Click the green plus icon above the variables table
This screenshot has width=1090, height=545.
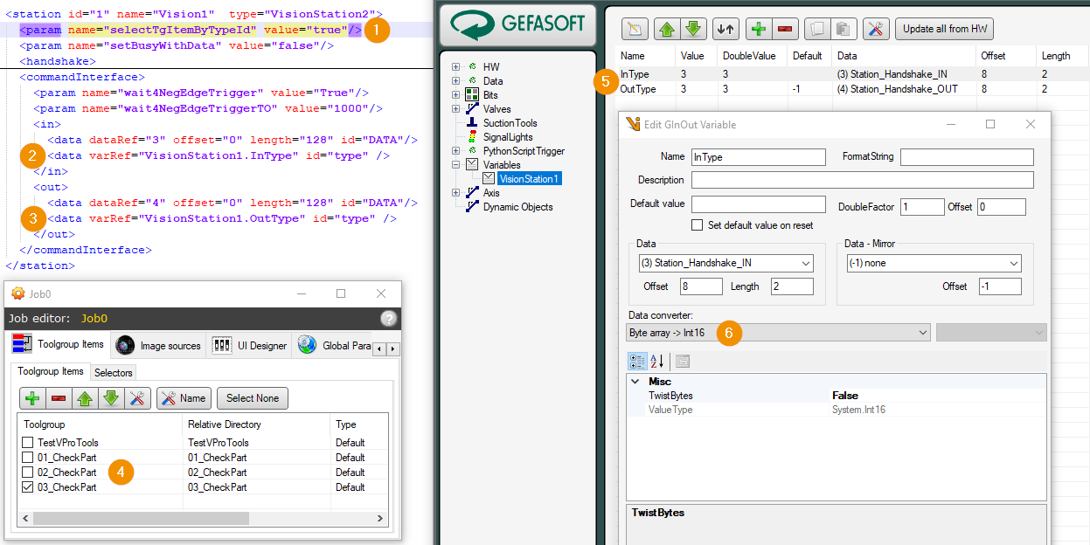click(759, 28)
